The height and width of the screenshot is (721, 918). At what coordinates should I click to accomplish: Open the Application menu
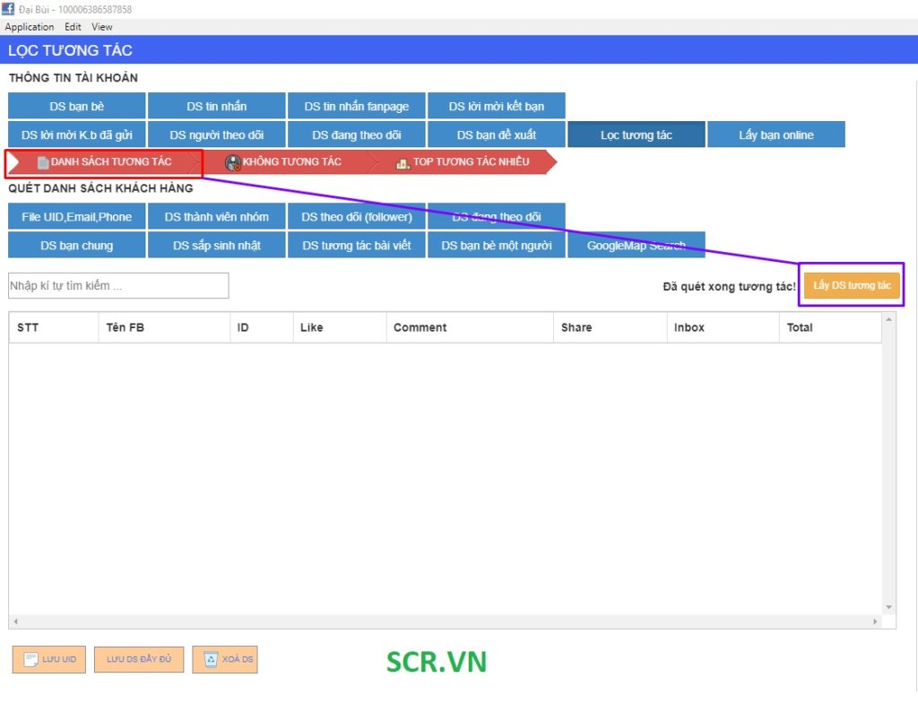coord(30,27)
